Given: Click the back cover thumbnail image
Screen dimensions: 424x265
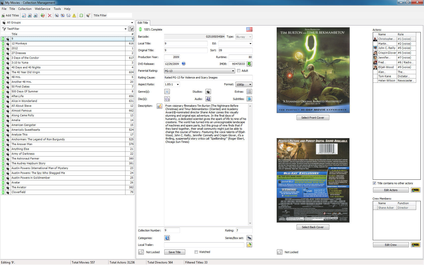Looking at the screenshot, I should click(313, 180).
